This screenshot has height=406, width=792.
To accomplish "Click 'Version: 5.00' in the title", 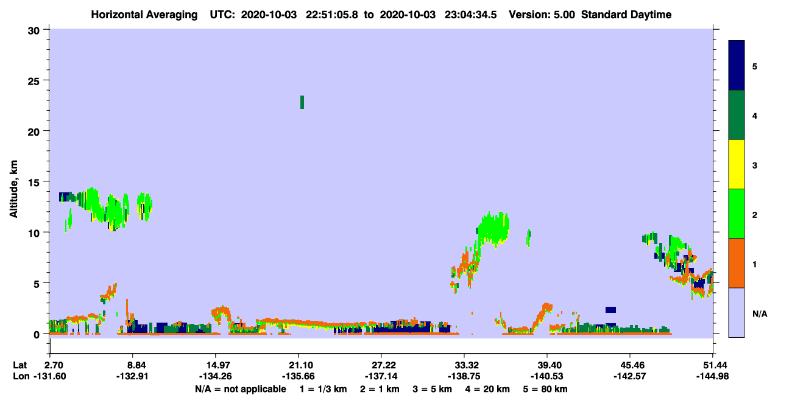I will 541,15.
